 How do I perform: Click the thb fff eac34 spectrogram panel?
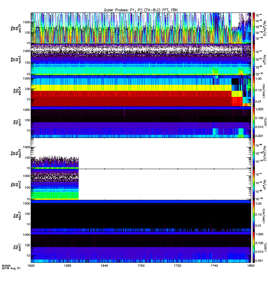click(x=141, y=28)
